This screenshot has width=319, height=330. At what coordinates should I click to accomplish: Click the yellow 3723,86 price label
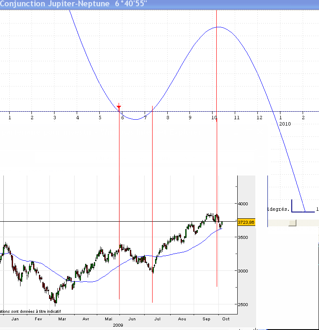[x=246, y=222]
